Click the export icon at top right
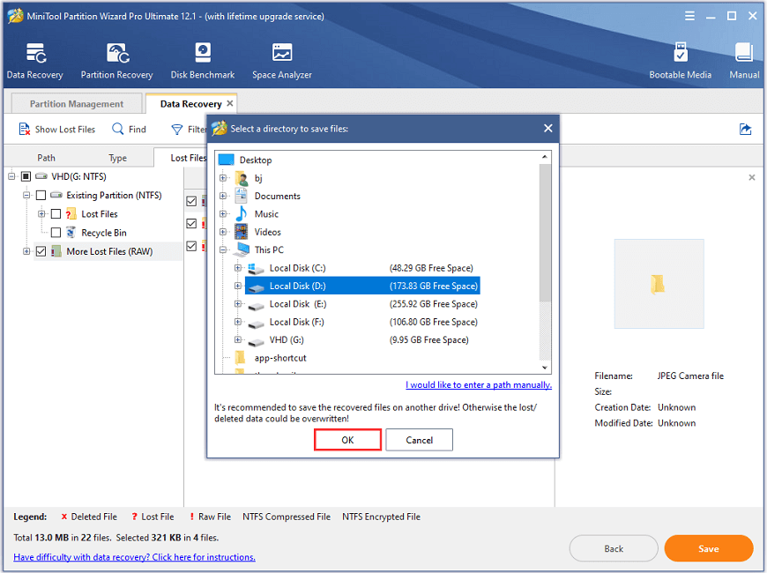 tap(745, 130)
